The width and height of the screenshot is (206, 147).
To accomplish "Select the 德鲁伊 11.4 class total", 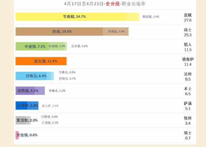I will point(188,62).
